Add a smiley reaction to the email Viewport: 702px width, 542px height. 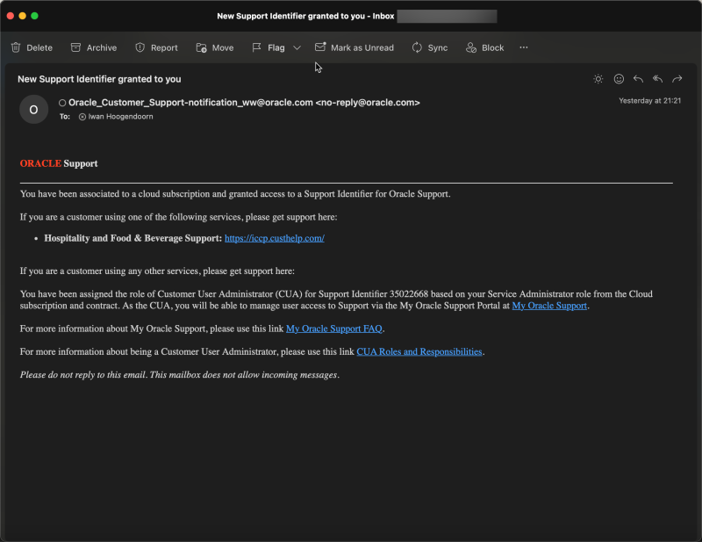(x=619, y=78)
